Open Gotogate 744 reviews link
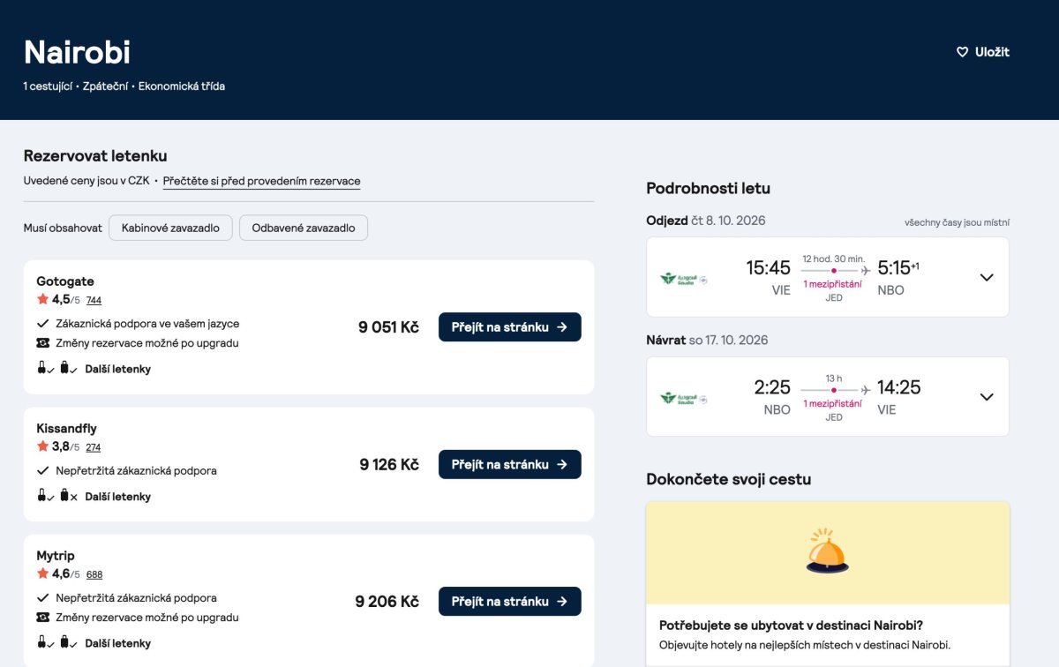The height and width of the screenshot is (667, 1059). pos(94,301)
